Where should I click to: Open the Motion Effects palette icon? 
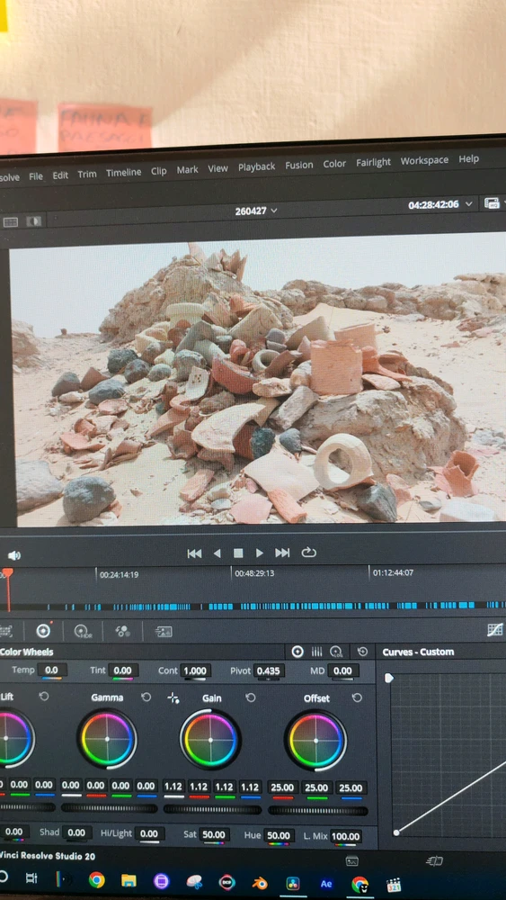164,632
